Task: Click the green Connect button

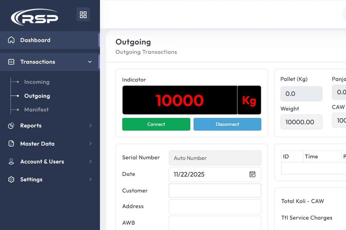Action: click(156, 124)
